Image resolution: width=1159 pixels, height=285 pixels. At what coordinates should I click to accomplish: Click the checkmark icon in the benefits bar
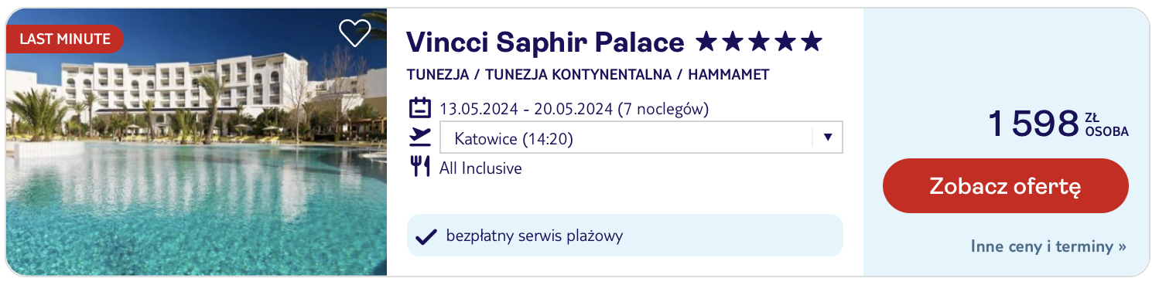click(426, 236)
